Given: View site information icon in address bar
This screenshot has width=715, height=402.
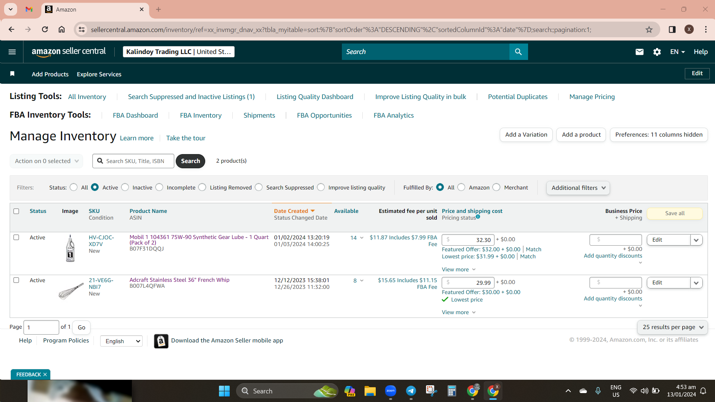Looking at the screenshot, I should pos(82,29).
